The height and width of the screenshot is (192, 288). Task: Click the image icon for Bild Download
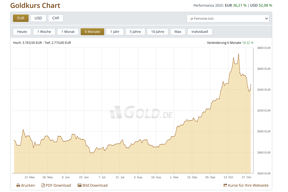click(x=79, y=185)
